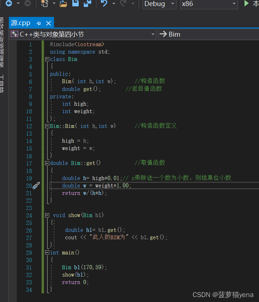The width and height of the screenshot is (259, 302).
Task: Click the 'high = h;' statement
Action: coord(76,141)
